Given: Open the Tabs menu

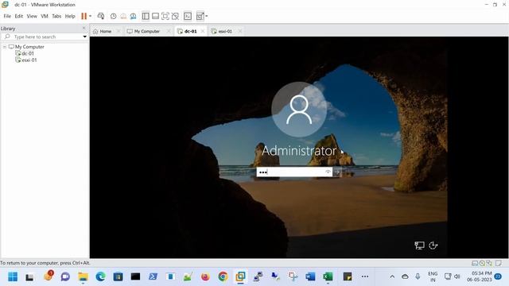Looking at the screenshot, I should 56,16.
